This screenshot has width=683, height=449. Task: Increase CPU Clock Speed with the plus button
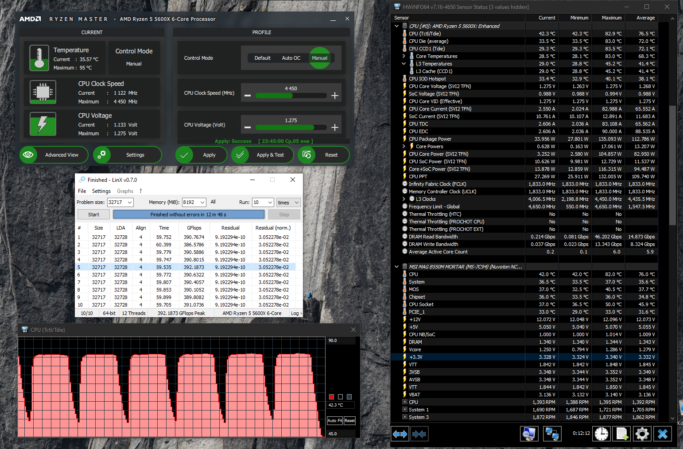[335, 96]
